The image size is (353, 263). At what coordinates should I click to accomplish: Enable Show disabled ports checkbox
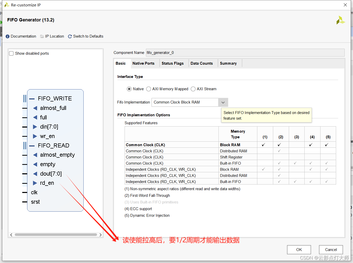coord(11,53)
